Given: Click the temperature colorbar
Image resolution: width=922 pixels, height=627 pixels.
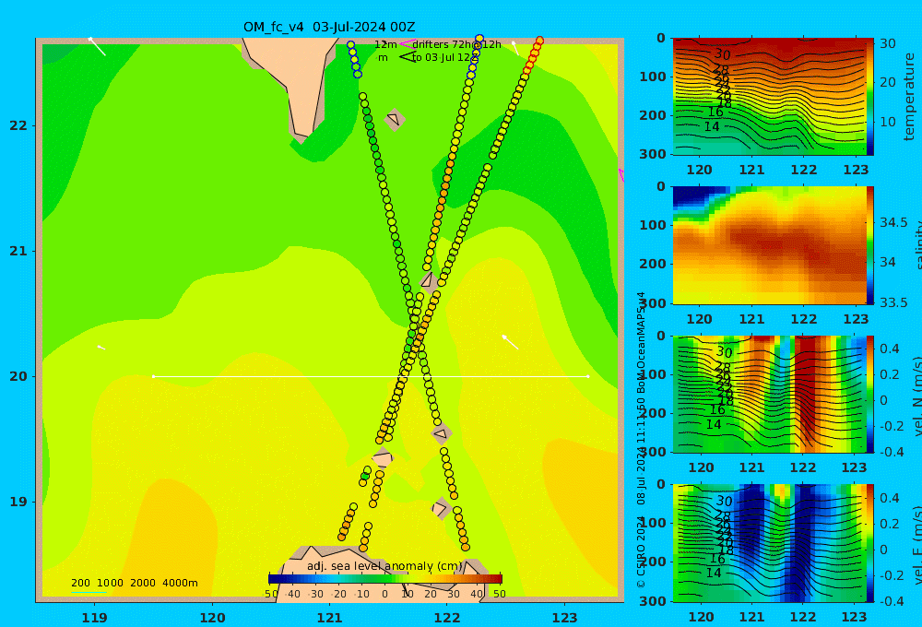Looking at the screenshot, I should tap(869, 97).
